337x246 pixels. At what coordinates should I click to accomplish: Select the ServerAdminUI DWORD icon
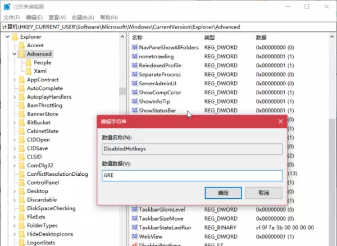135,83
